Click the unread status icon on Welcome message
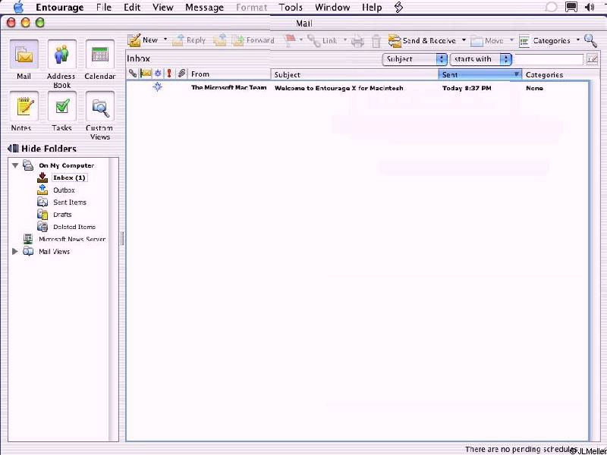Screen dimensions: 607x455 click(158, 86)
